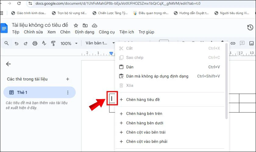
Task: Insert an image from toolbar
Action: [251, 43]
